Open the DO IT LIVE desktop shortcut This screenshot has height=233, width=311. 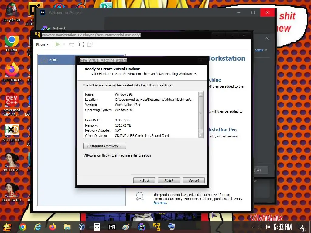[x=12, y=163]
